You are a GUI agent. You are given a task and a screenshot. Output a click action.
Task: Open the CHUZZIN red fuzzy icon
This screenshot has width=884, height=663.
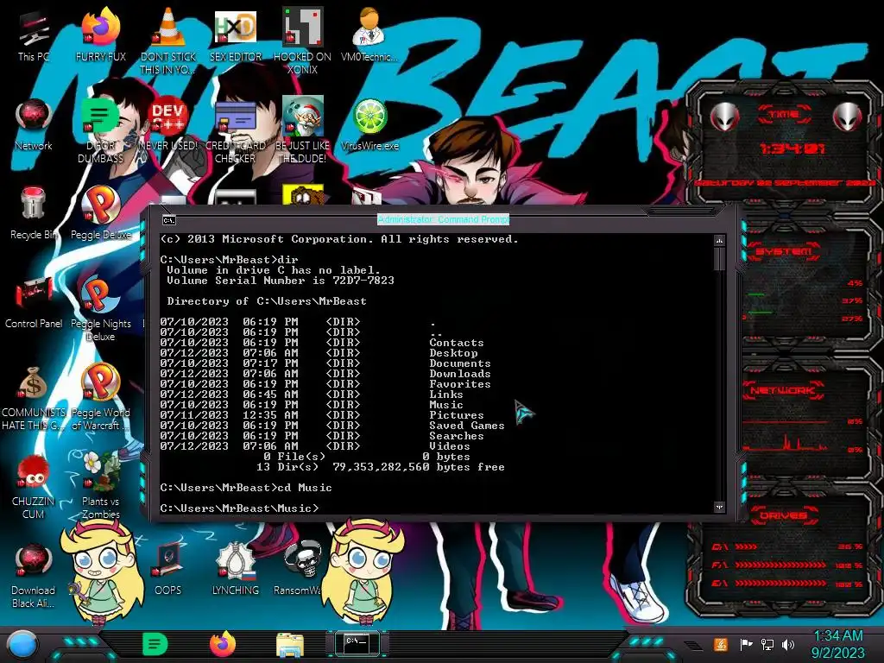(x=34, y=487)
